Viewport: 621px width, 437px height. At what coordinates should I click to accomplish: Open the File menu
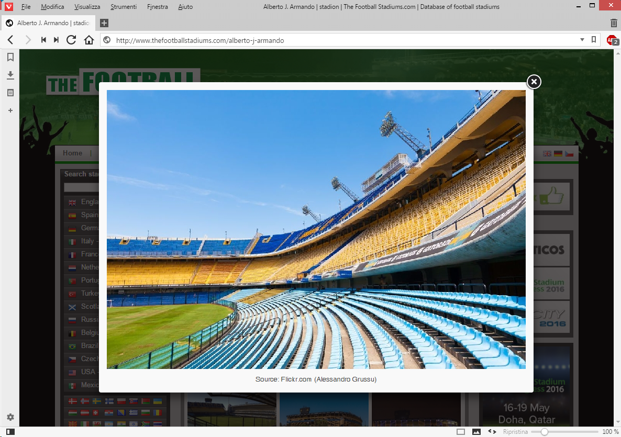point(26,7)
